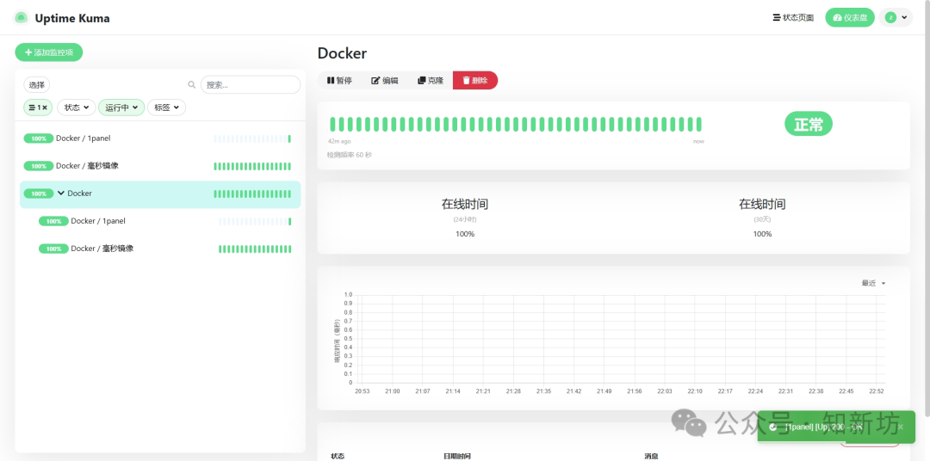This screenshot has height=461, width=930.
Task: Click the 日期时间 column header
Action: coord(456,456)
